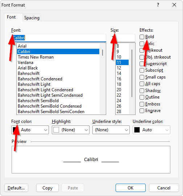Tick the Small caps checkbox
Viewport: 183px width, 196px height.
(142, 77)
